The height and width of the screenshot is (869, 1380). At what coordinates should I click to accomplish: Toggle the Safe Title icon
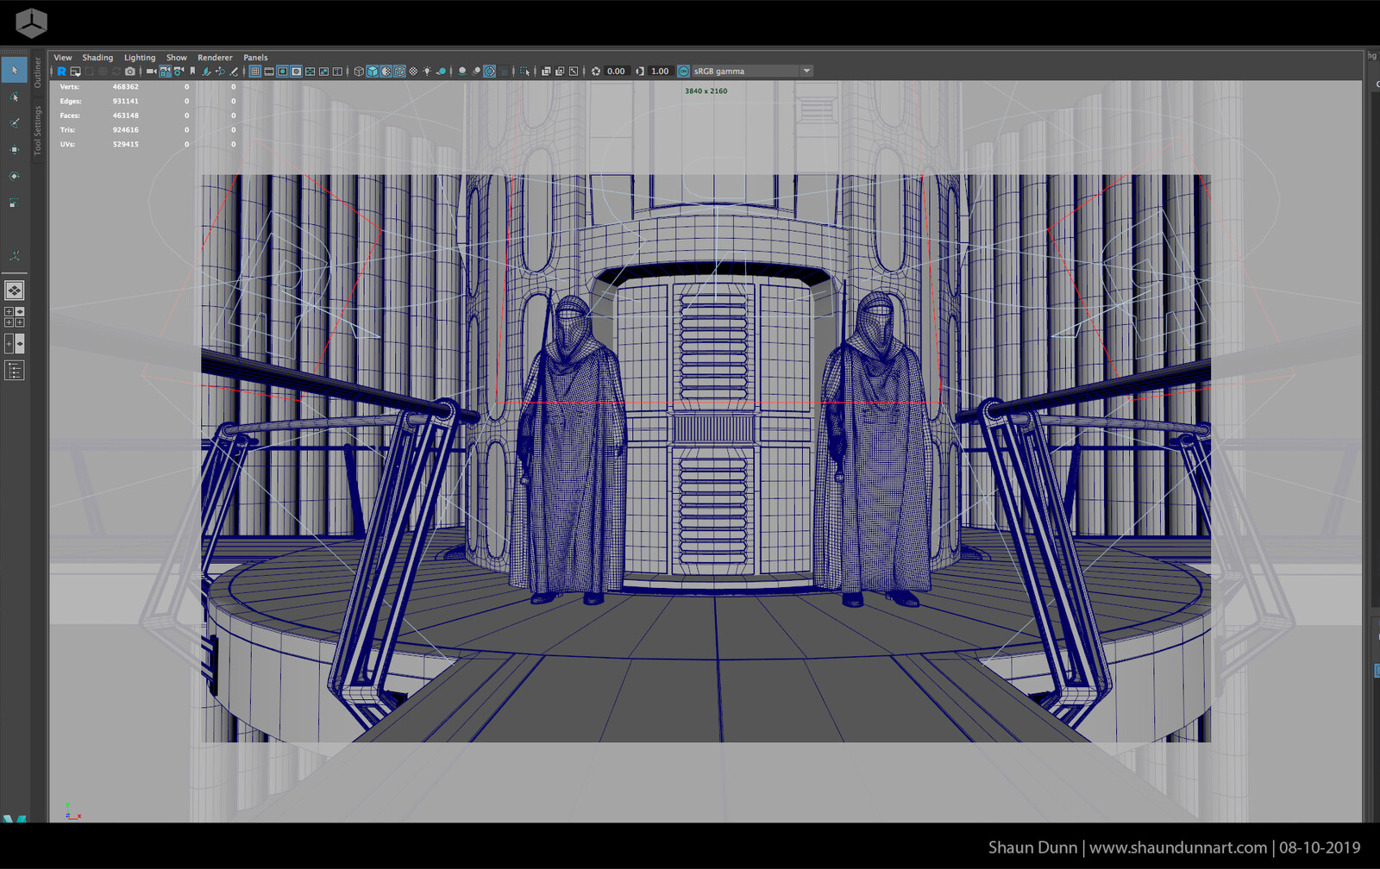337,72
